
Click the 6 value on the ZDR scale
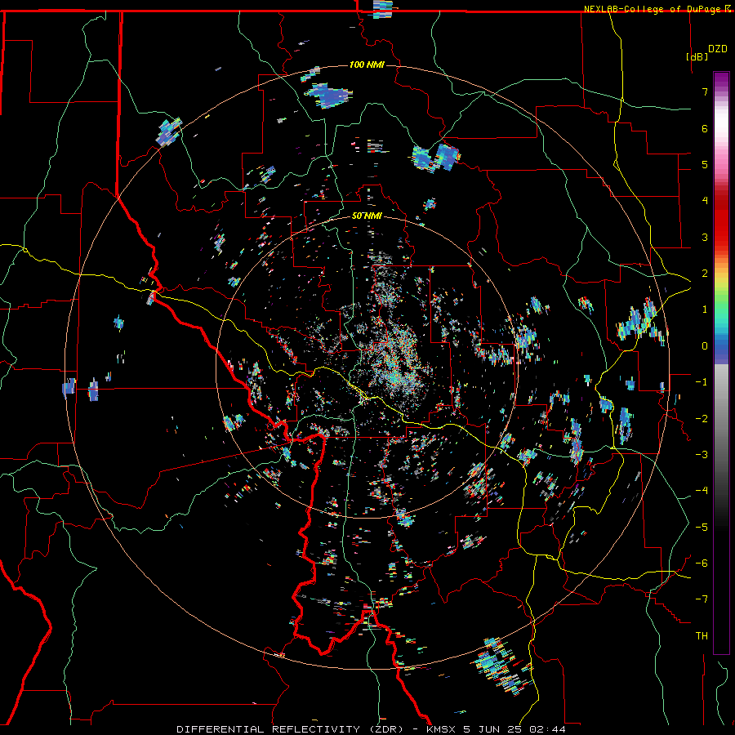point(705,128)
